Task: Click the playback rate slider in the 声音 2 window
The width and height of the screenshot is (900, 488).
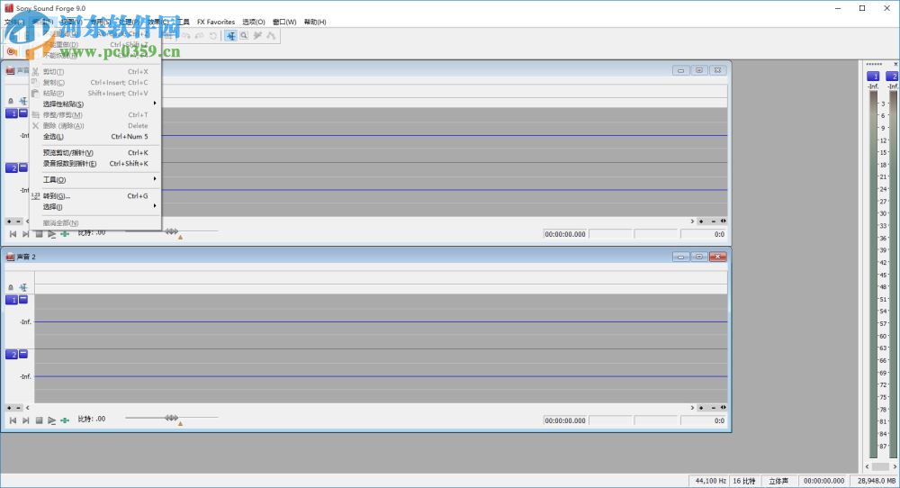Action: pyautogui.click(x=172, y=418)
